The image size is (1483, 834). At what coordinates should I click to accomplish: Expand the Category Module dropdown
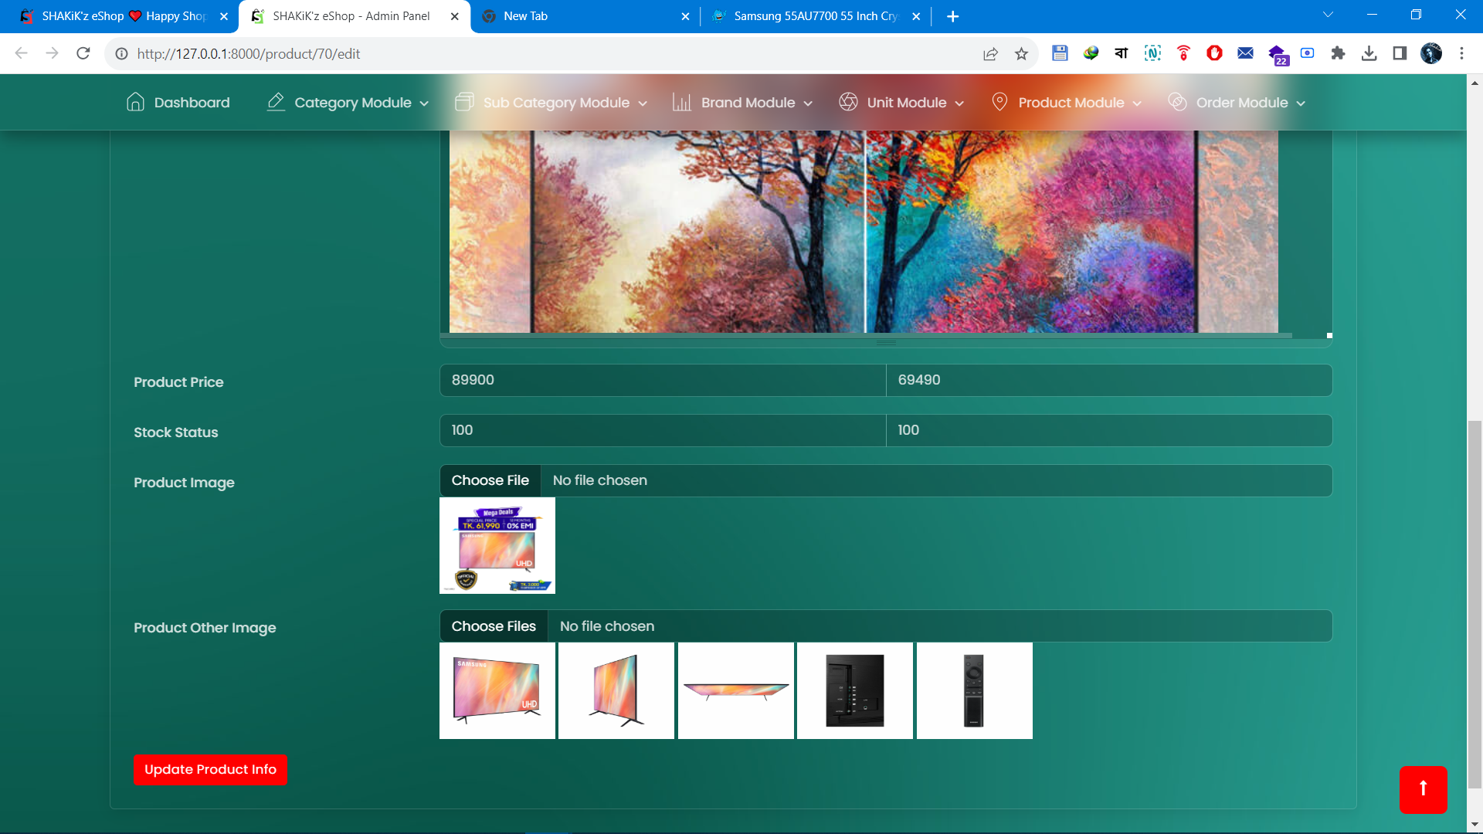[424, 103]
